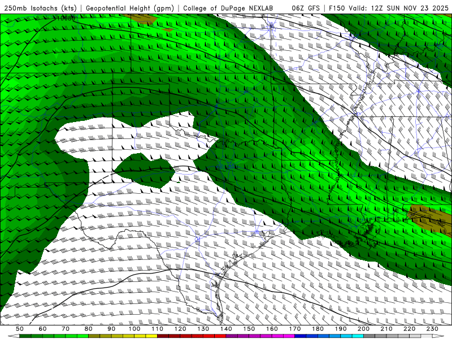The width and height of the screenshot is (452, 339).
Task: Click the '230' value on the color scale
Action: click(x=432, y=329)
